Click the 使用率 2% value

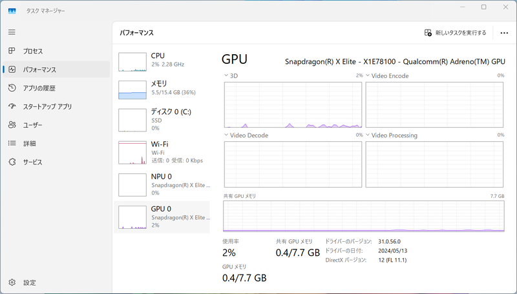(229, 253)
